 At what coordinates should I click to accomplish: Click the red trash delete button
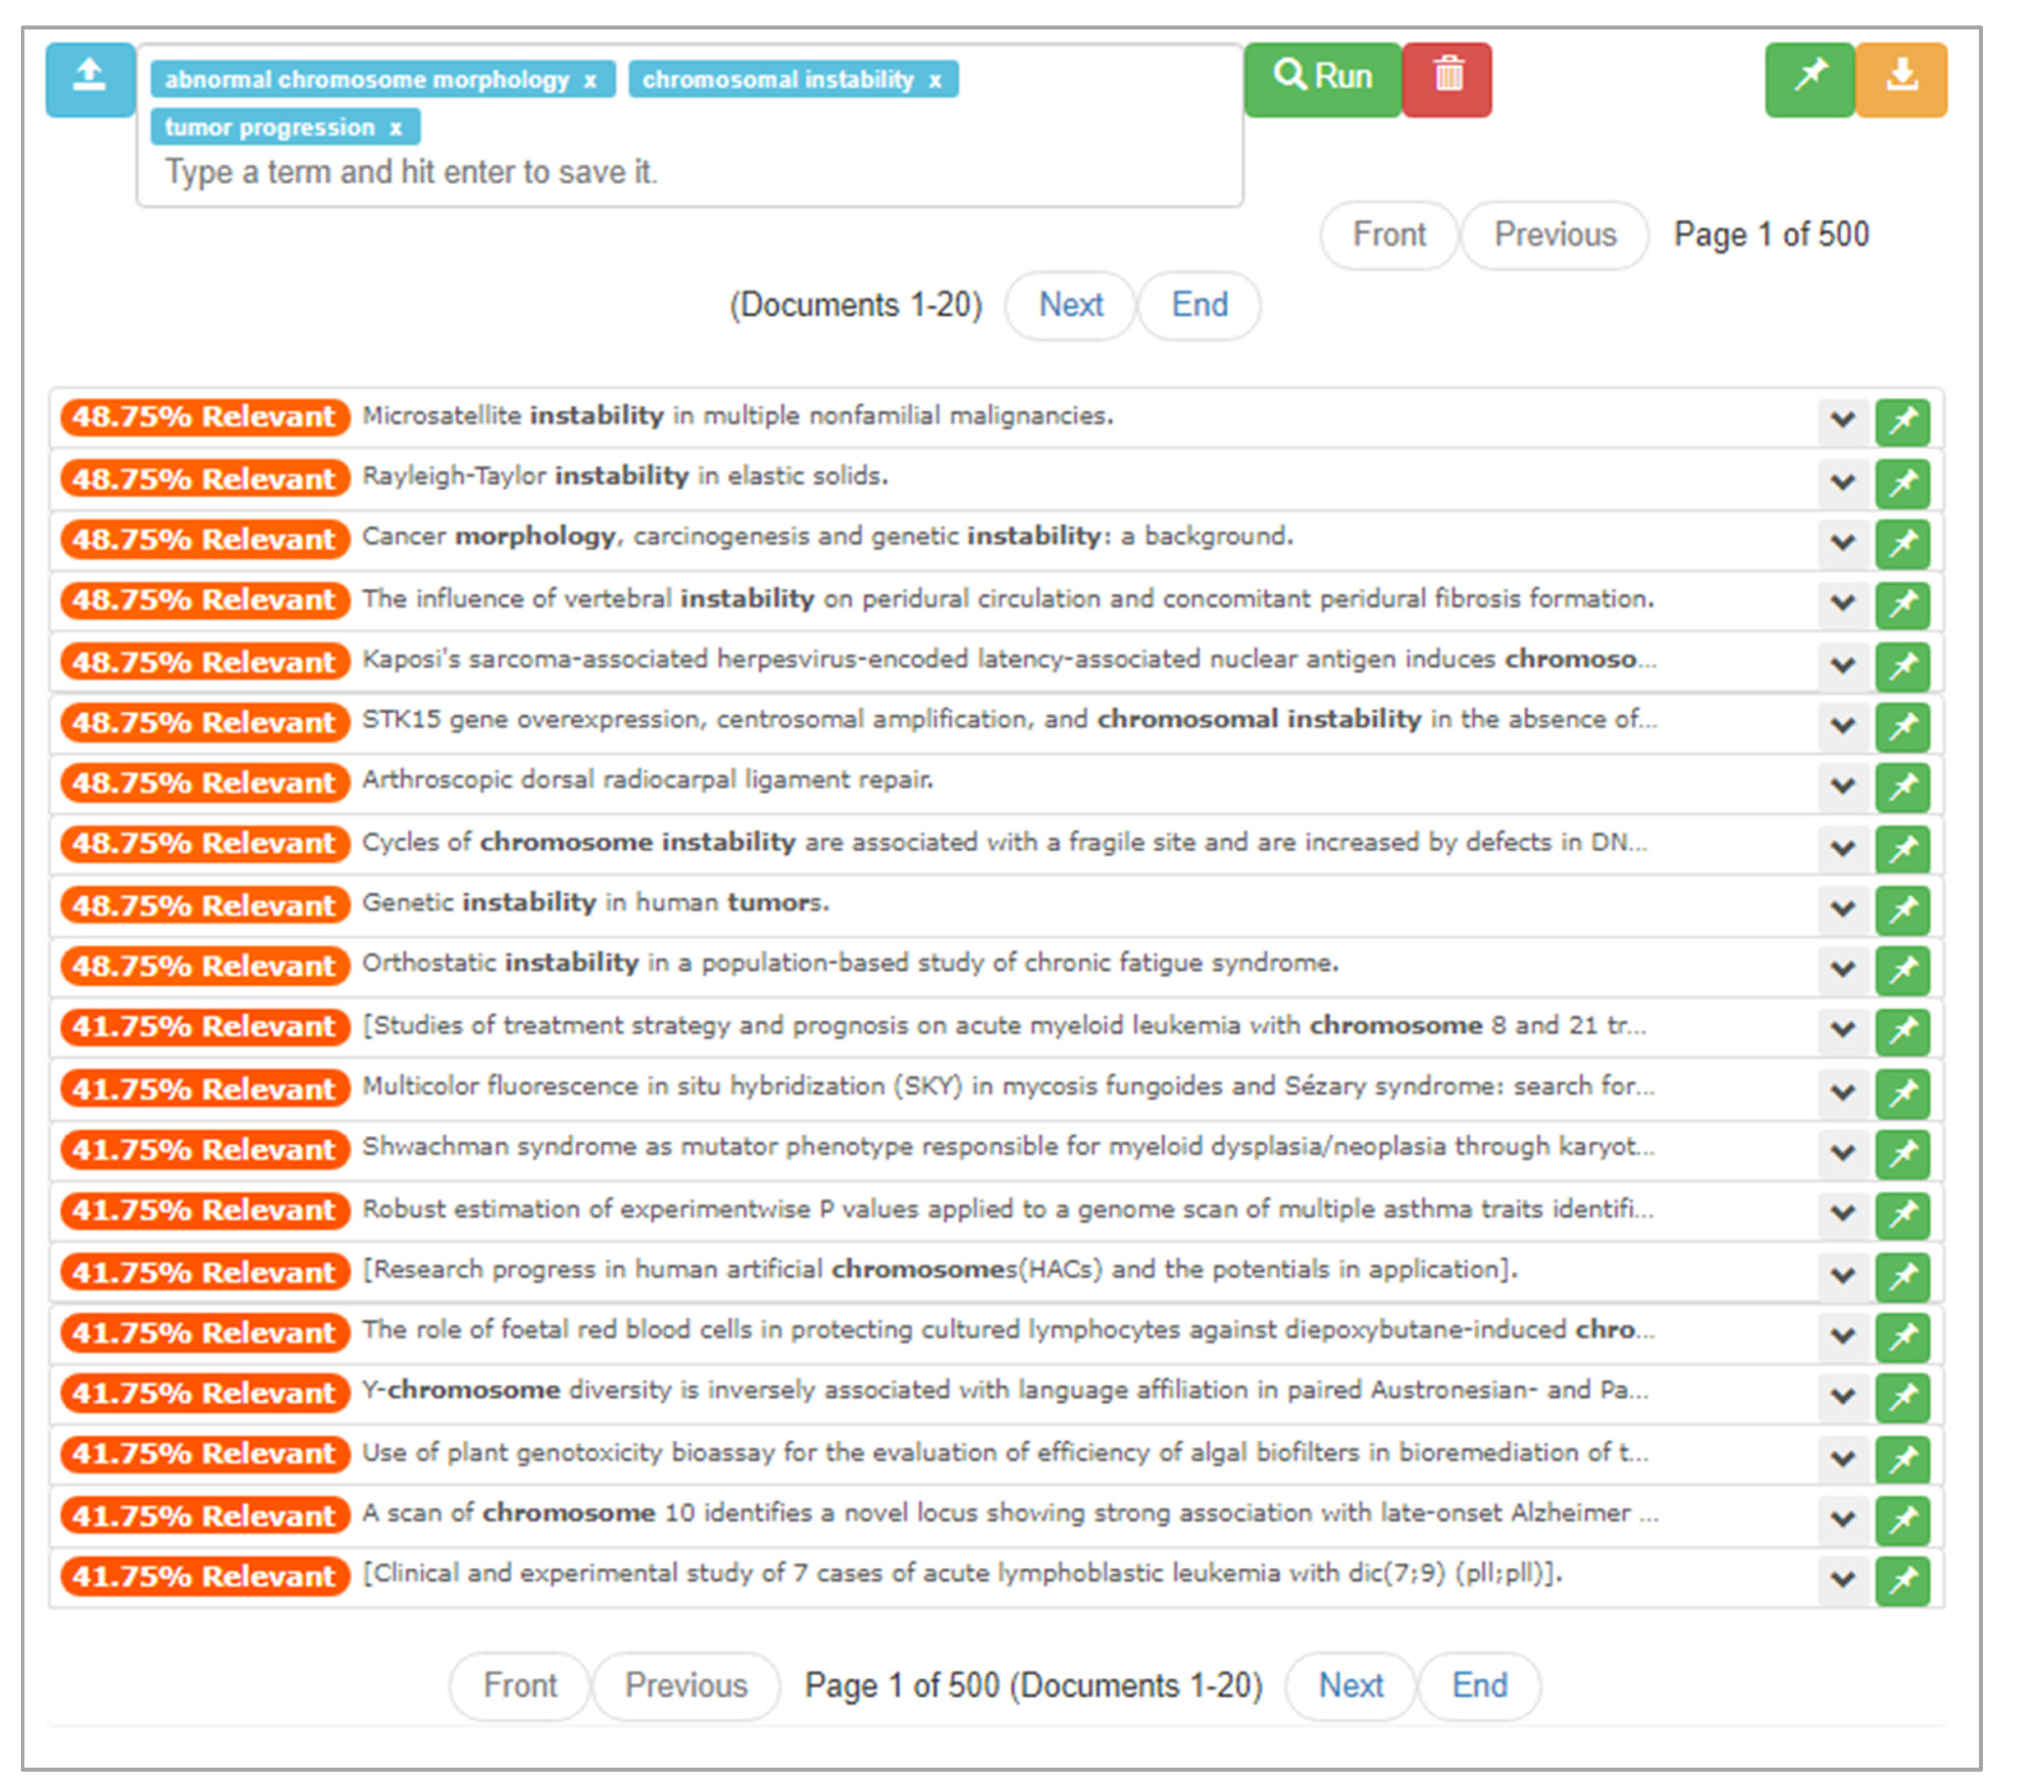point(1447,79)
